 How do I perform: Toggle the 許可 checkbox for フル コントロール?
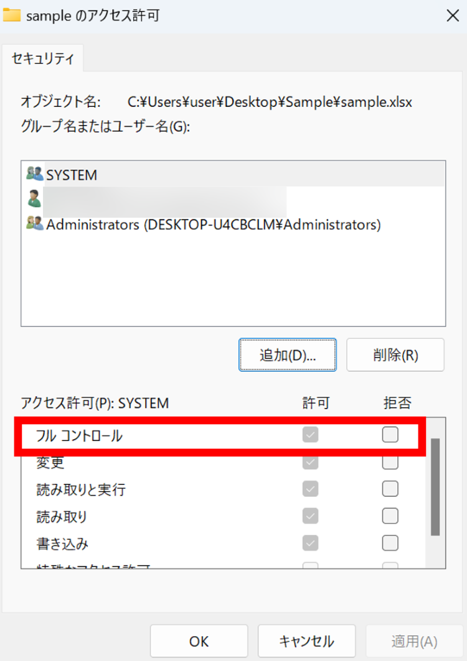point(310,435)
